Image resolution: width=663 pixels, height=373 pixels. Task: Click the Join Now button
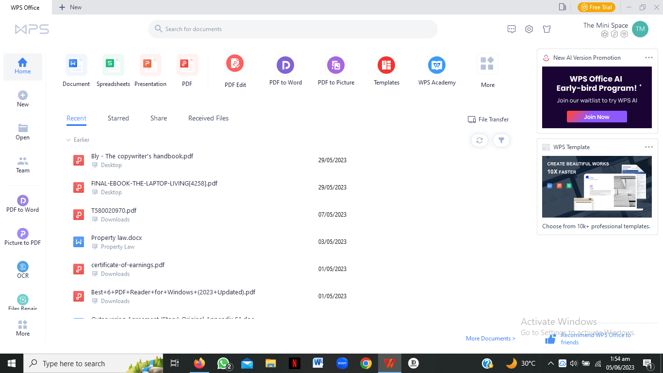[597, 117]
